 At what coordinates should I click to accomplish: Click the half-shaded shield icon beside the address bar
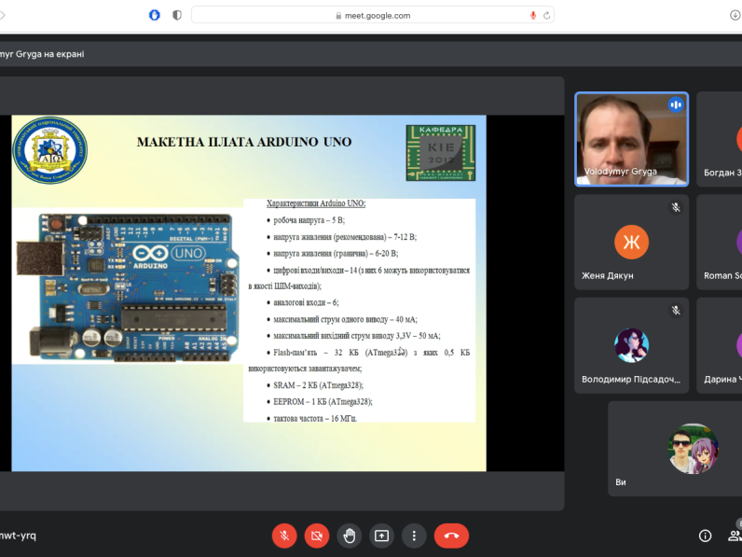[177, 15]
